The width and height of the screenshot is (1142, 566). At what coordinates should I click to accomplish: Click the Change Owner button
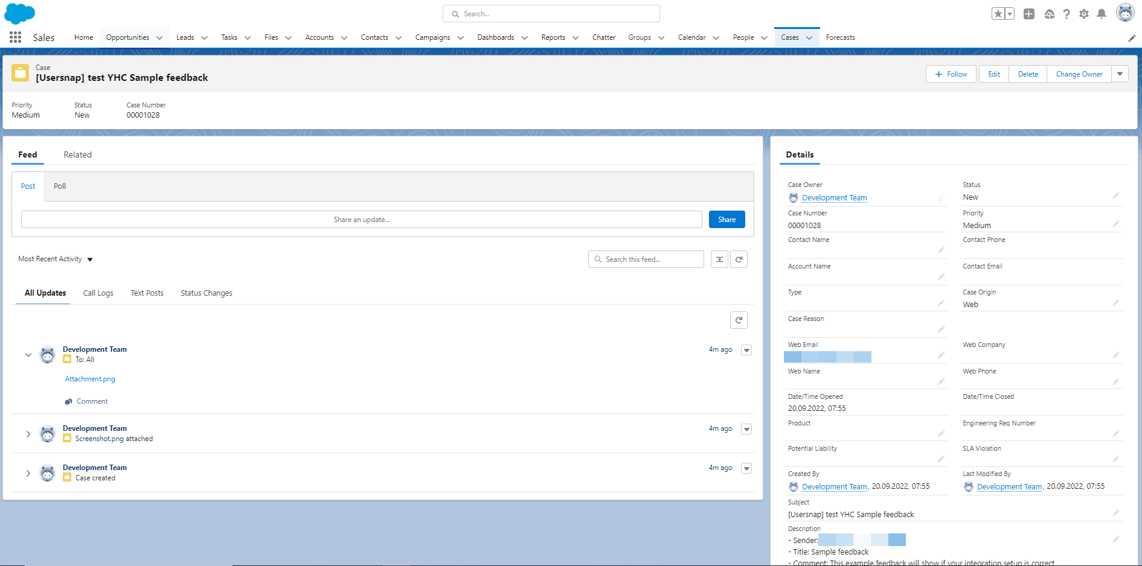click(1079, 74)
